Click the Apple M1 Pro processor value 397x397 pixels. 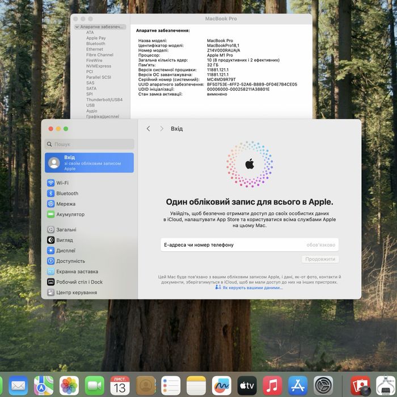(220, 55)
